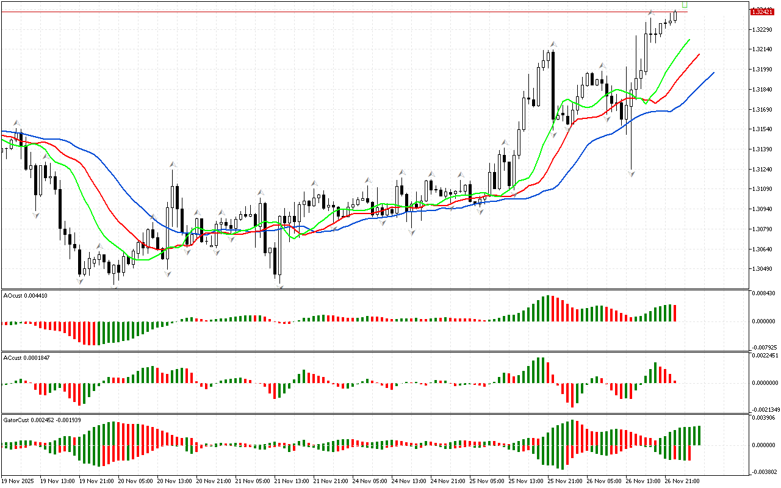
Task: Click the up fractal arrow beside the current price line
Action: 651,12
